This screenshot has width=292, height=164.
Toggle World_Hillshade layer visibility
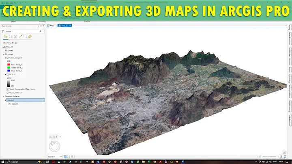click(8, 93)
